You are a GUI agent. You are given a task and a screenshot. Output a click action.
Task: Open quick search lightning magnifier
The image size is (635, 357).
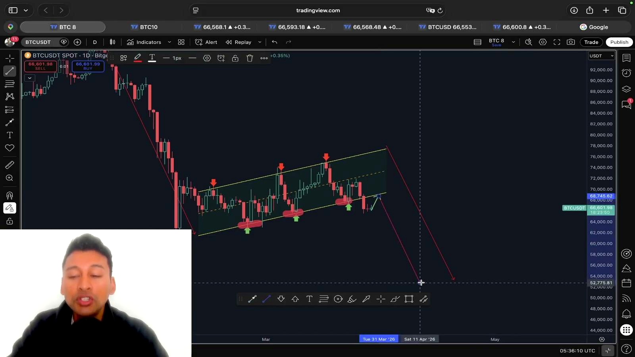[x=528, y=42]
